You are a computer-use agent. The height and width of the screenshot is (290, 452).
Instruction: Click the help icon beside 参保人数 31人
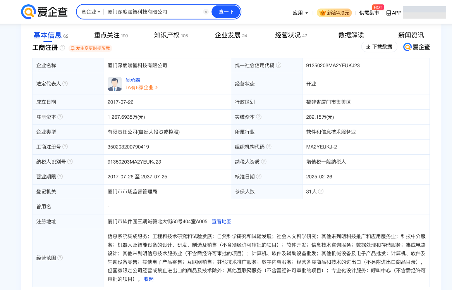coord(321,191)
